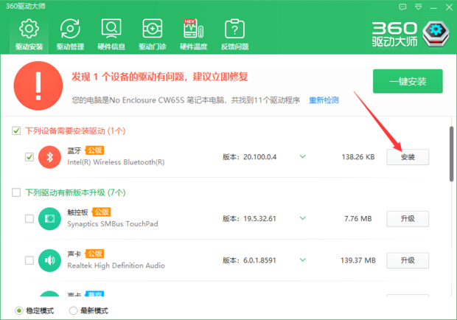
Task: Check the 下列驱动有新版本升级 group checkbox
Action: click(16, 192)
